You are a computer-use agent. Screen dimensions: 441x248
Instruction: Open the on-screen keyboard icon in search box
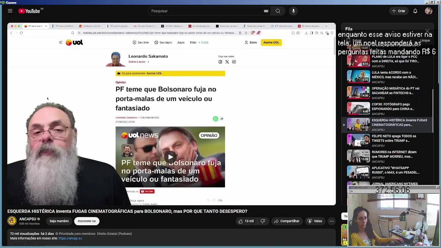click(266, 11)
